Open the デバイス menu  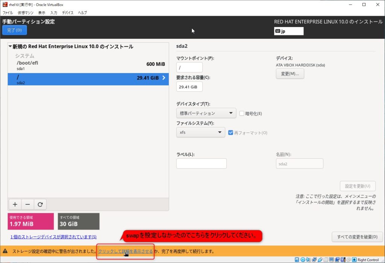68,13
